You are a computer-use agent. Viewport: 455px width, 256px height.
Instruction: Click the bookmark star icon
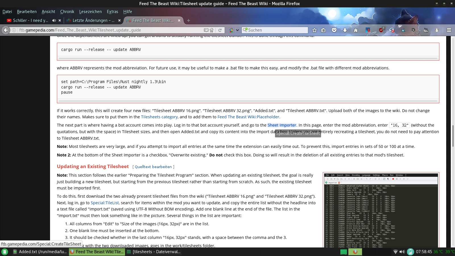tap(314, 30)
